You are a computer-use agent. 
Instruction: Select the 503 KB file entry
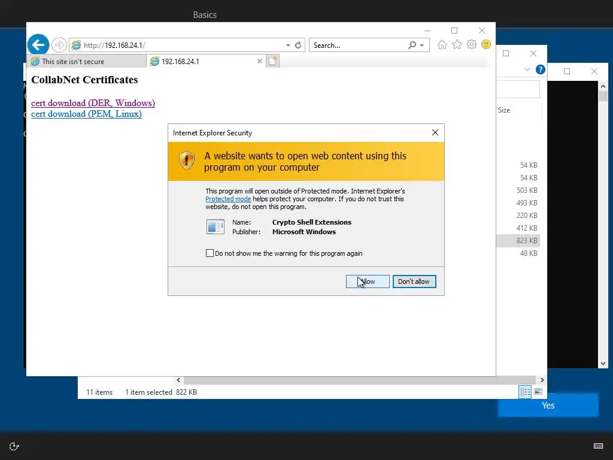tap(527, 190)
